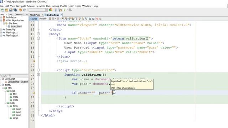Click the Last Edit icon in editor toolbar

click(x=50, y=18)
